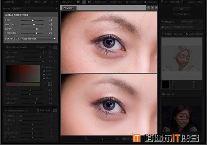Choose None under Show Mask
Image resolution: width=207 pixels, height=145 pixels.
coord(44,71)
